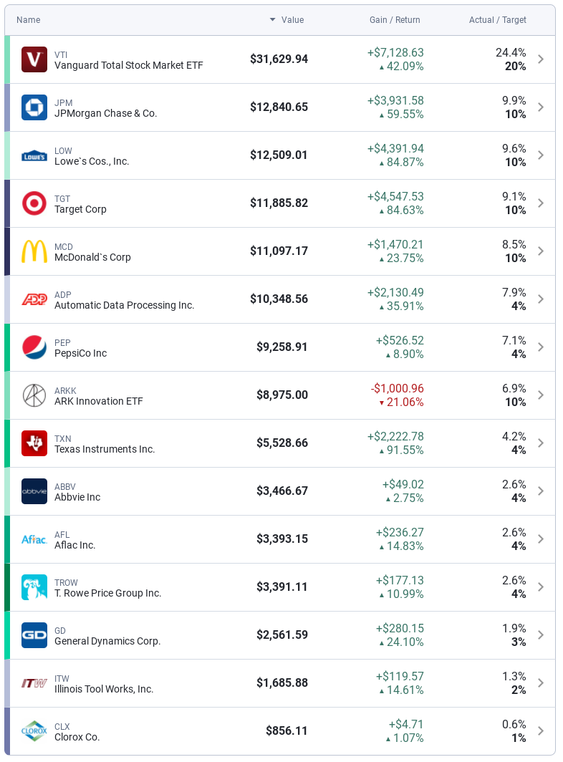Open the Abbvie Inc row chevron

(541, 491)
